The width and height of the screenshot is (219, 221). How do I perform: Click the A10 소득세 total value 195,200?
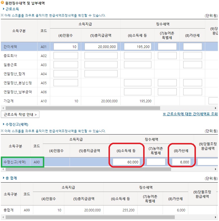pos(145,101)
